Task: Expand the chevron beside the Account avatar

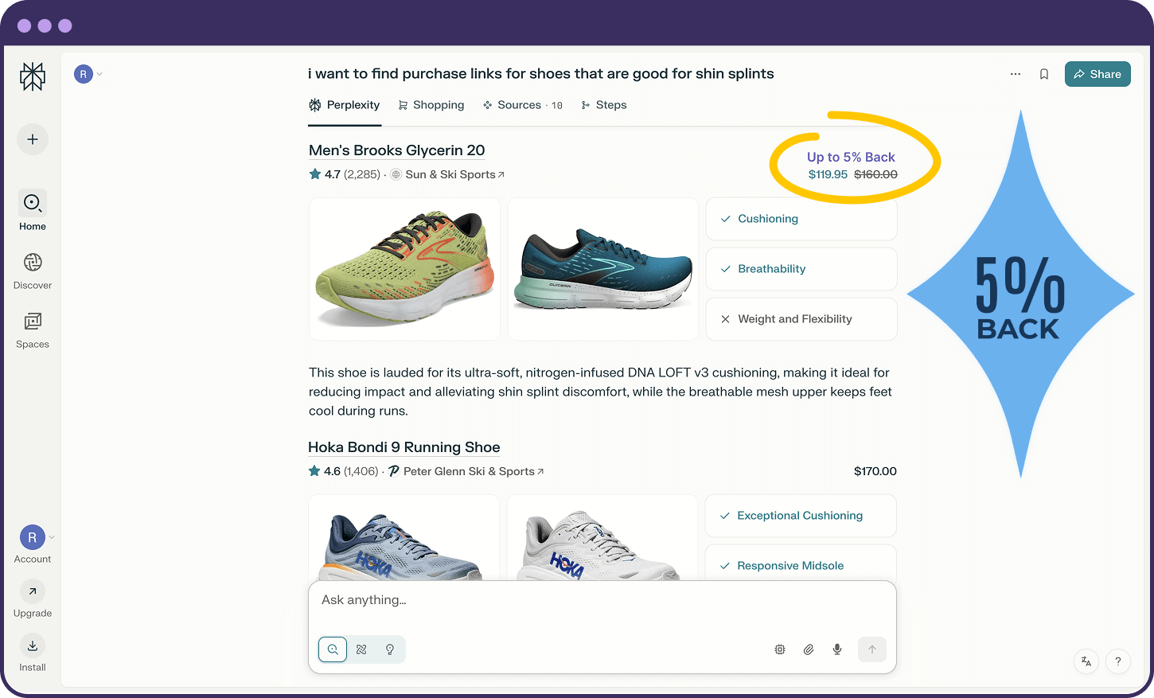Action: pos(52,537)
